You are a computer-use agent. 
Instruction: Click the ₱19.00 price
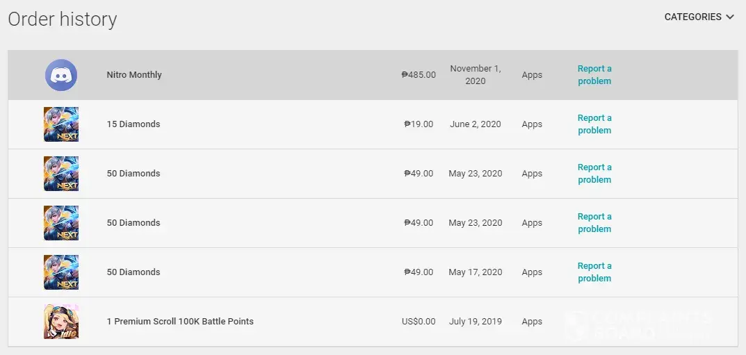point(419,124)
